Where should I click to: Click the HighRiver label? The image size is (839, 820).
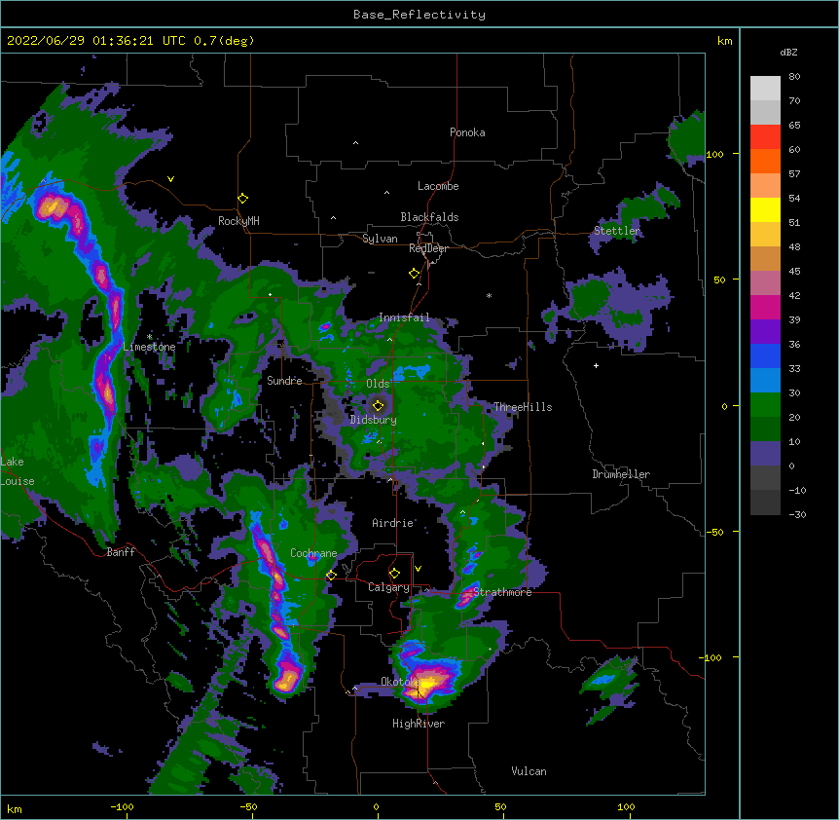point(419,724)
